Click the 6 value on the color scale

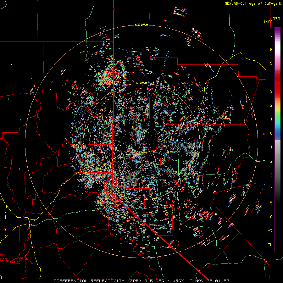pyautogui.click(x=271, y=49)
